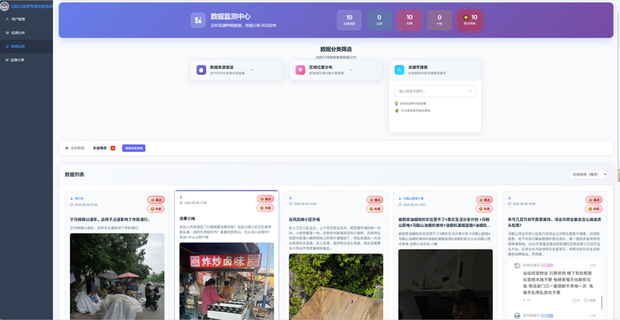Focus the keyword search input field
620x320 pixels.
coord(435,91)
